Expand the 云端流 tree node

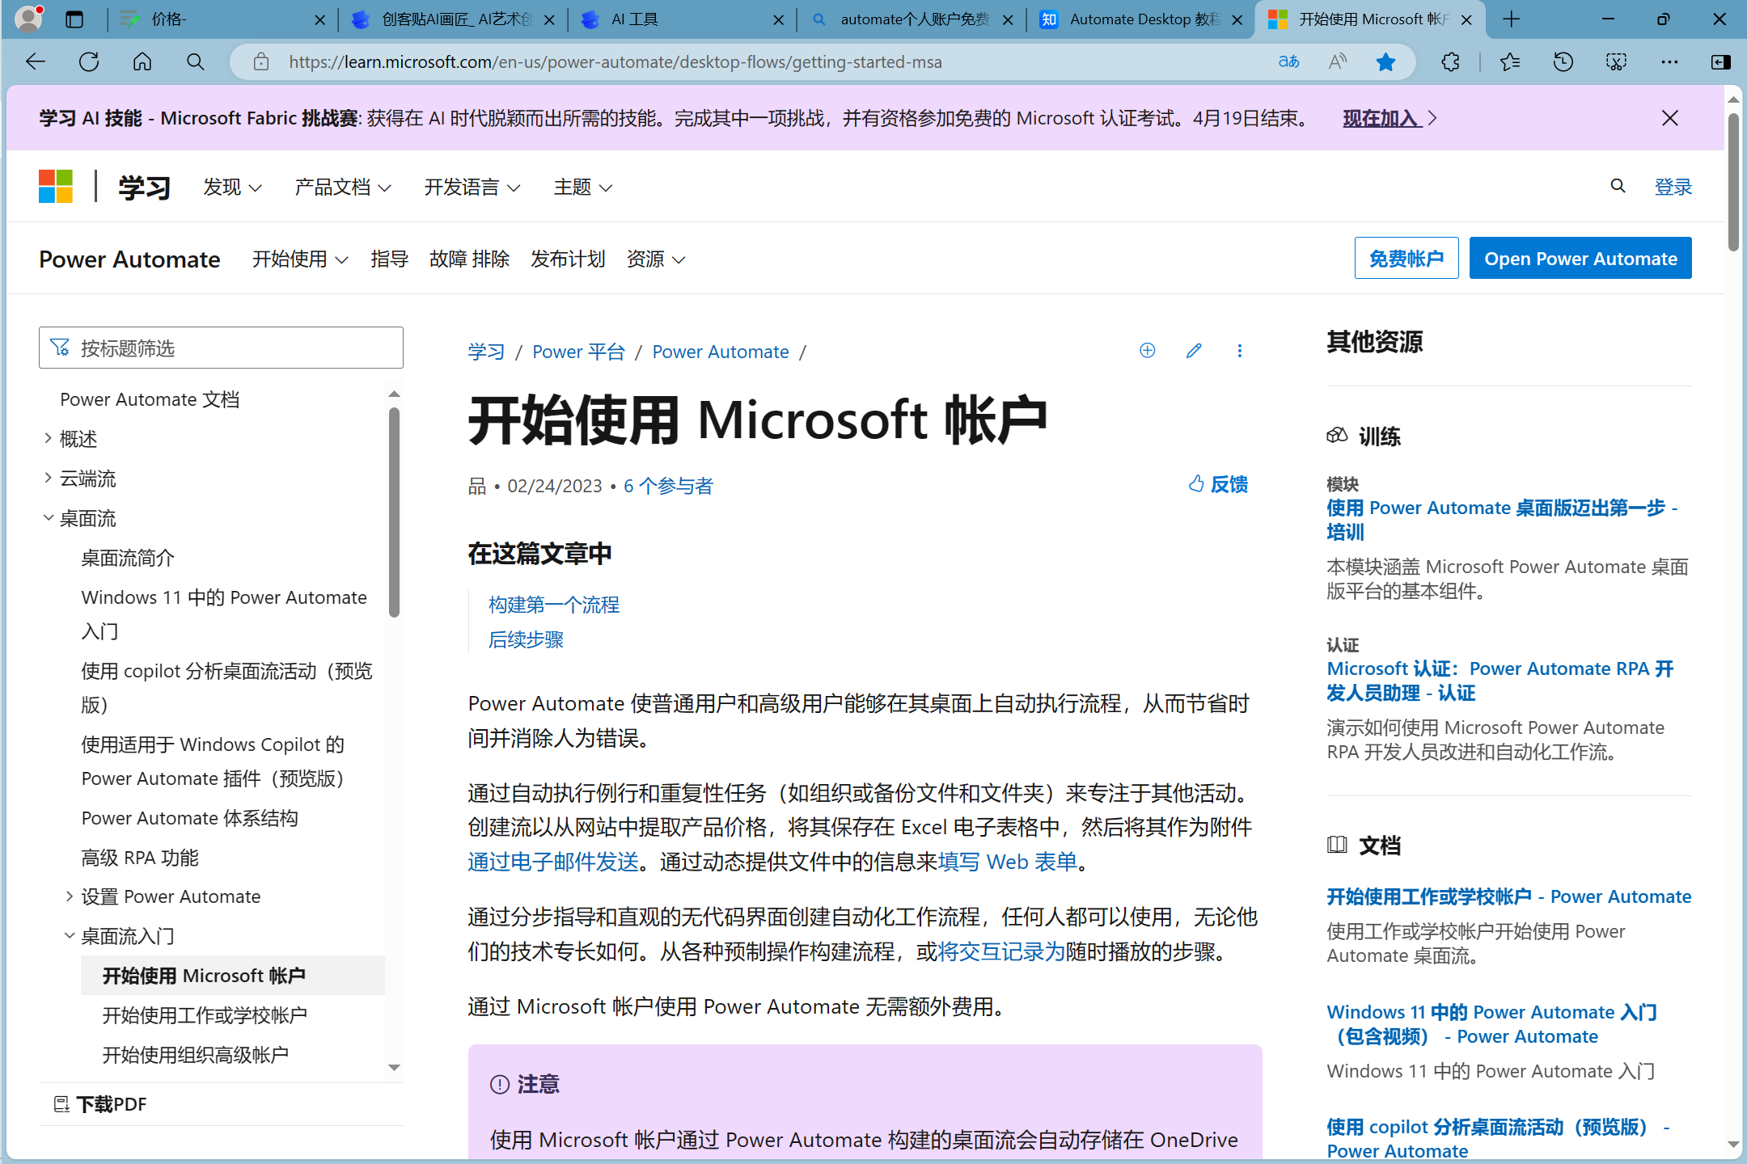(x=48, y=478)
